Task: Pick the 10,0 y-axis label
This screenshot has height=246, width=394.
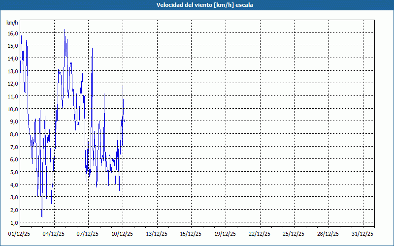Action: (12, 109)
